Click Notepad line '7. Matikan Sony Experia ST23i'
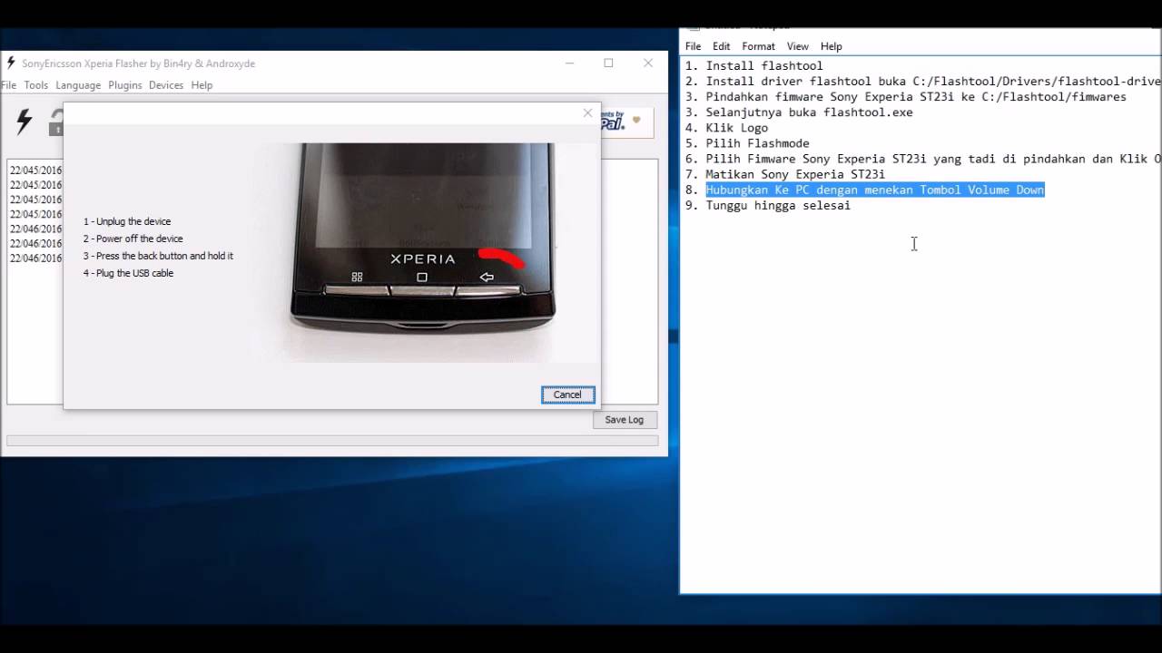The height and width of the screenshot is (653, 1162). [785, 174]
